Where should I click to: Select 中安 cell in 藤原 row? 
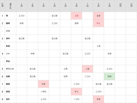(43, 84)
